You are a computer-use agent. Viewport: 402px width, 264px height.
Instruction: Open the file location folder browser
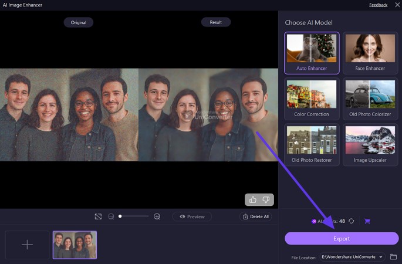click(x=393, y=256)
